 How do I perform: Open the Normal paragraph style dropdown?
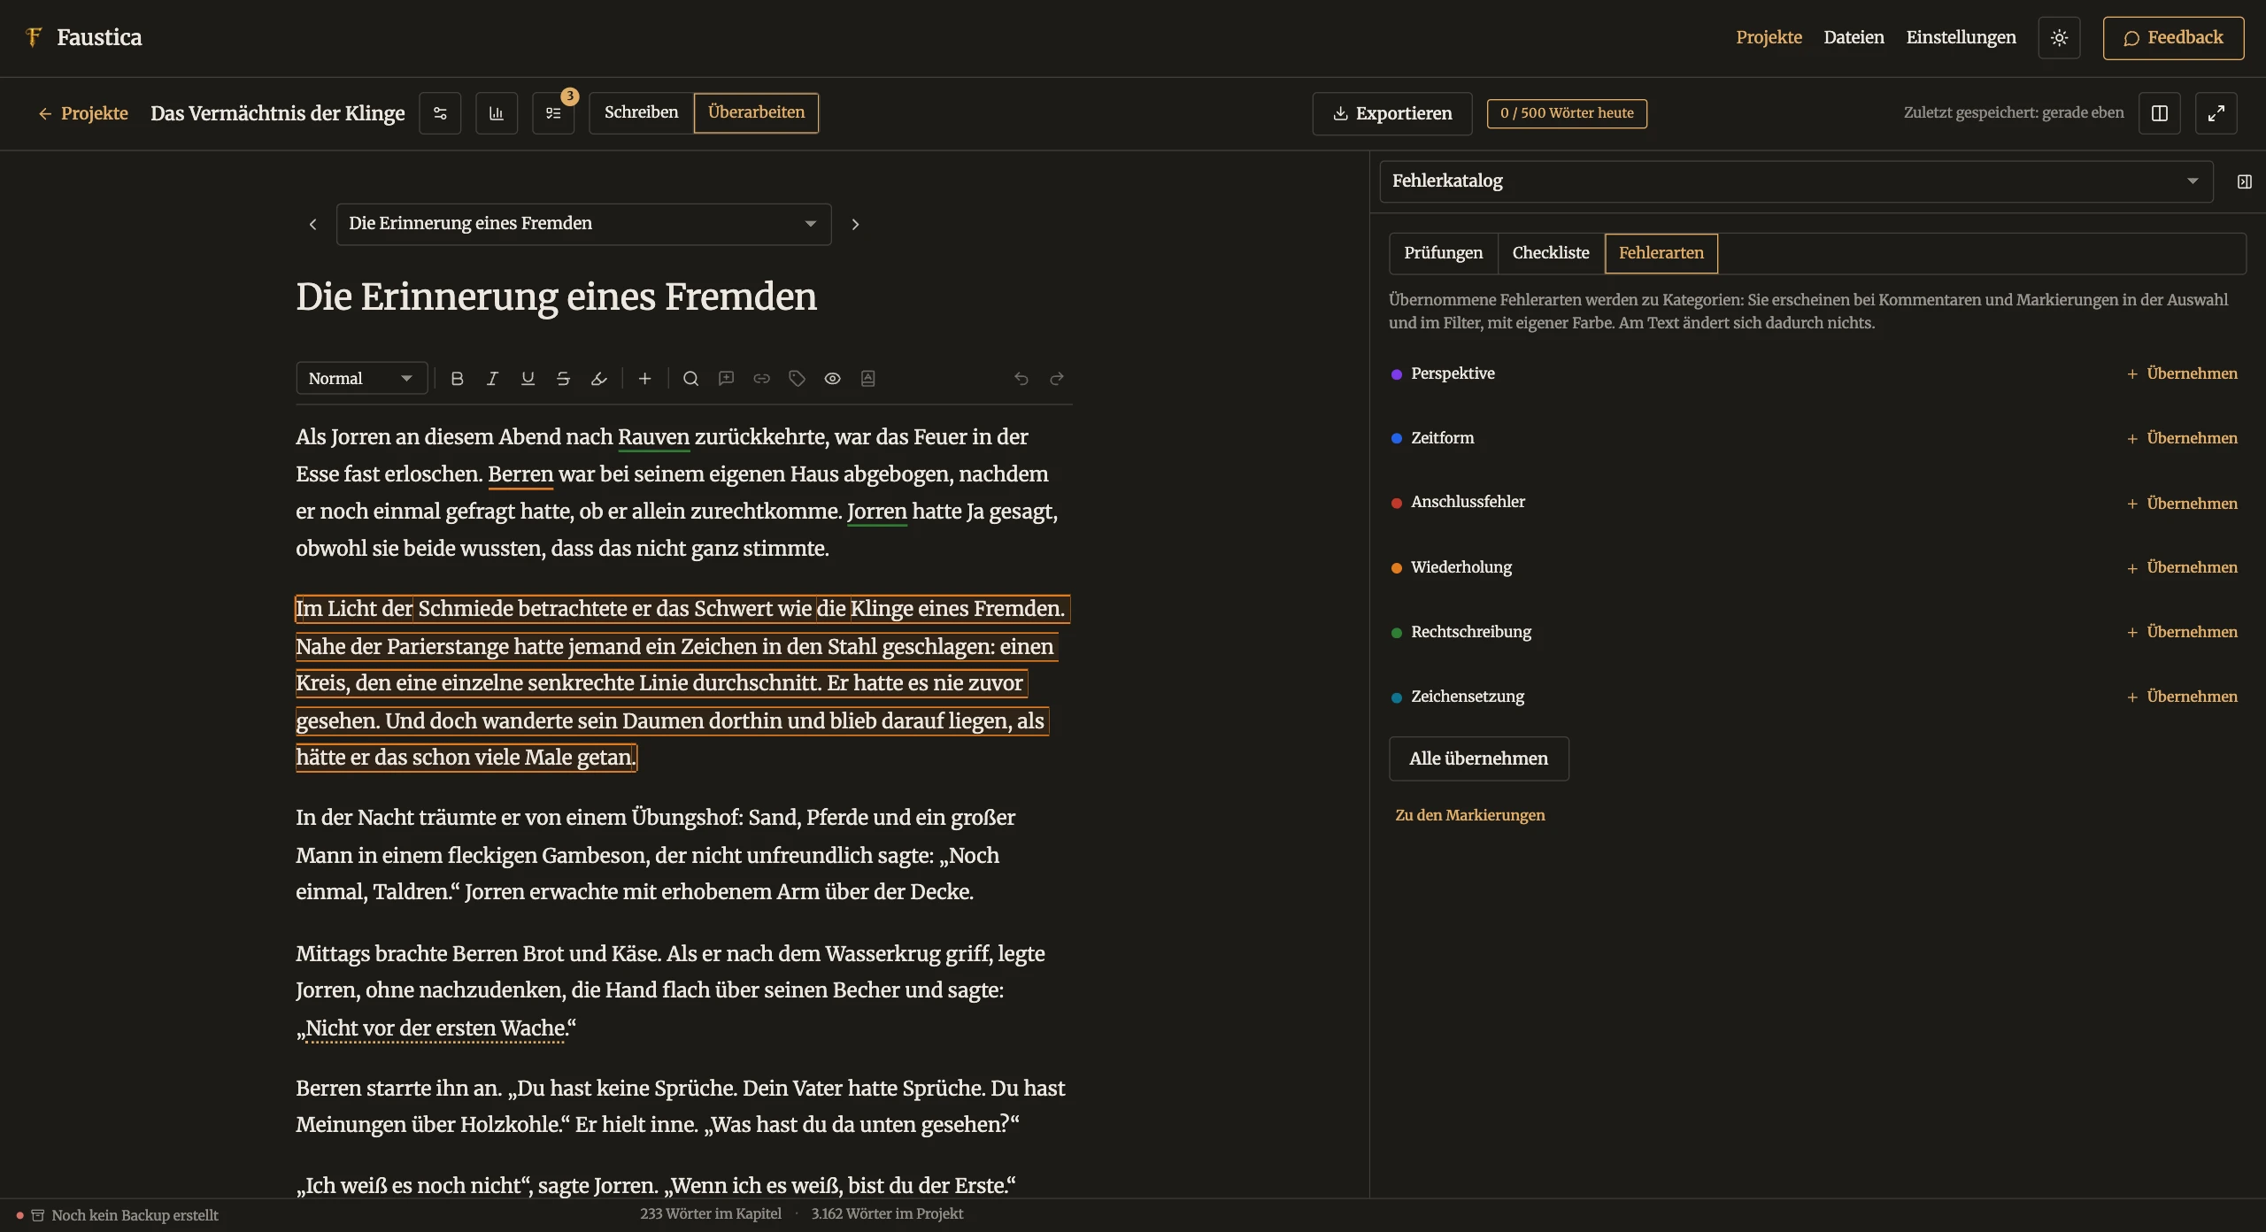click(x=362, y=379)
